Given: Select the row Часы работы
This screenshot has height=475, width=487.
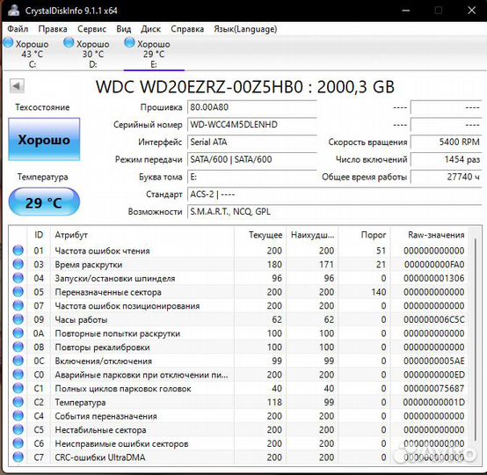Looking at the screenshot, I should (x=238, y=319).
